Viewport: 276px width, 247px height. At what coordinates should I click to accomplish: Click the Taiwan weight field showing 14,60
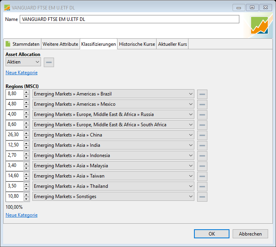[x=15, y=176]
